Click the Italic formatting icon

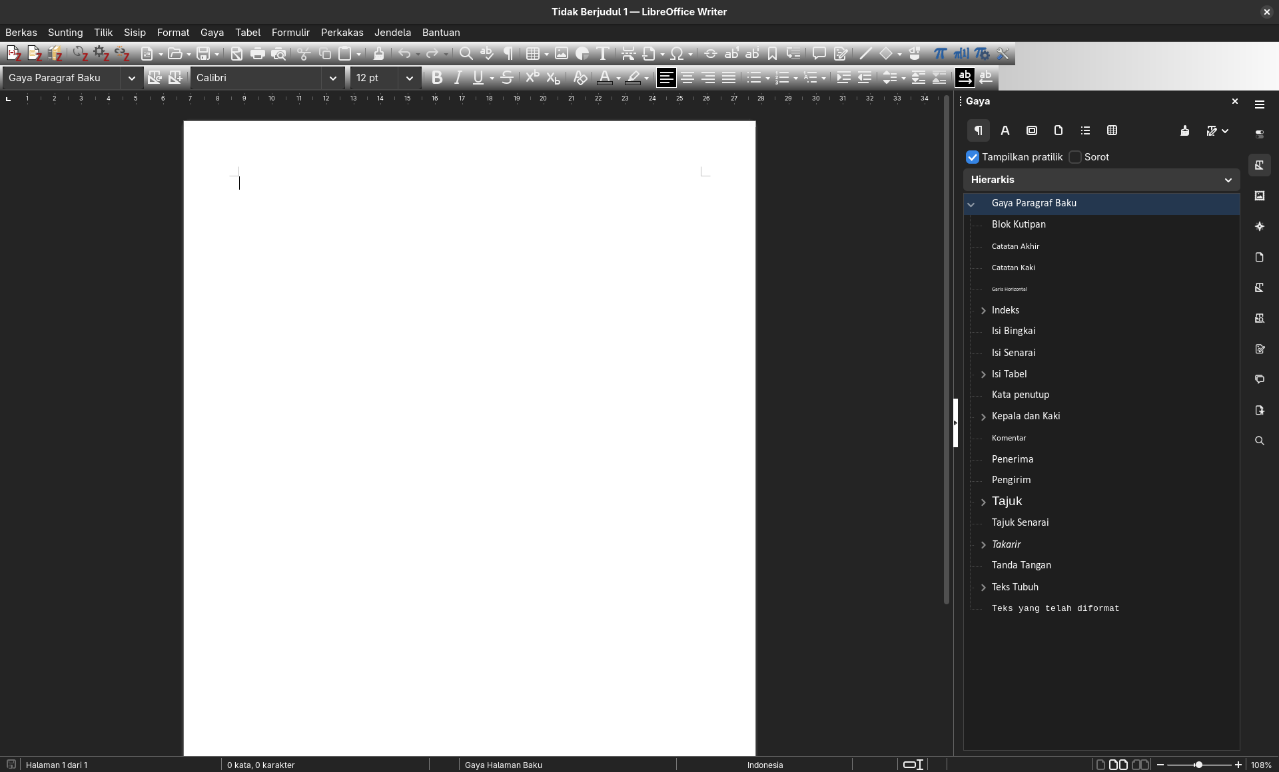458,78
